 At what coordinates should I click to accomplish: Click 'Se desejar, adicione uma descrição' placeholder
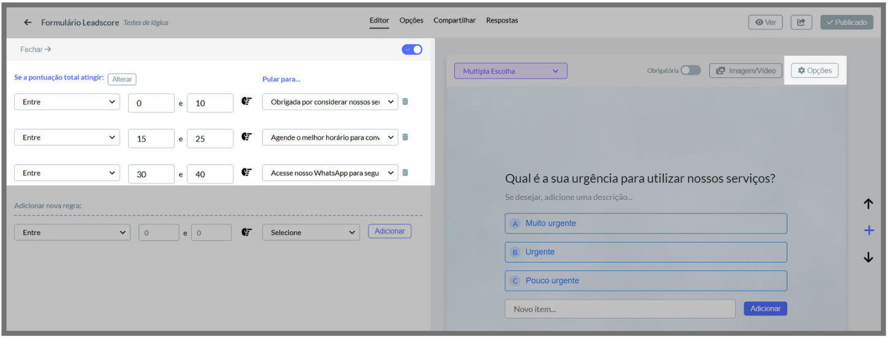pos(569,197)
